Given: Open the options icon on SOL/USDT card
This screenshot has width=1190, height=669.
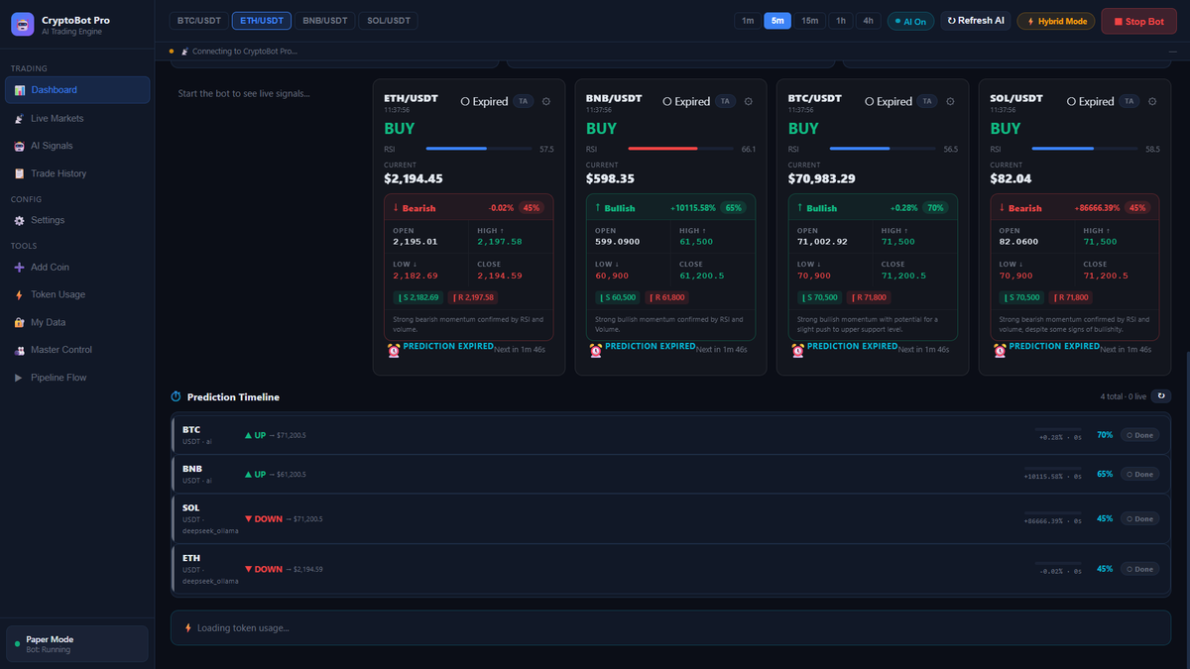Looking at the screenshot, I should 1153,101.
